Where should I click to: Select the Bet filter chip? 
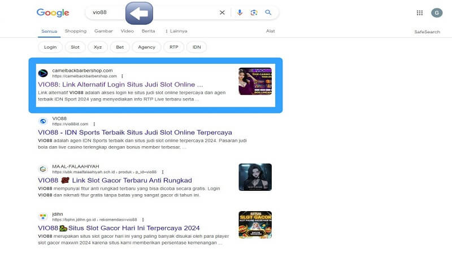[x=120, y=47]
